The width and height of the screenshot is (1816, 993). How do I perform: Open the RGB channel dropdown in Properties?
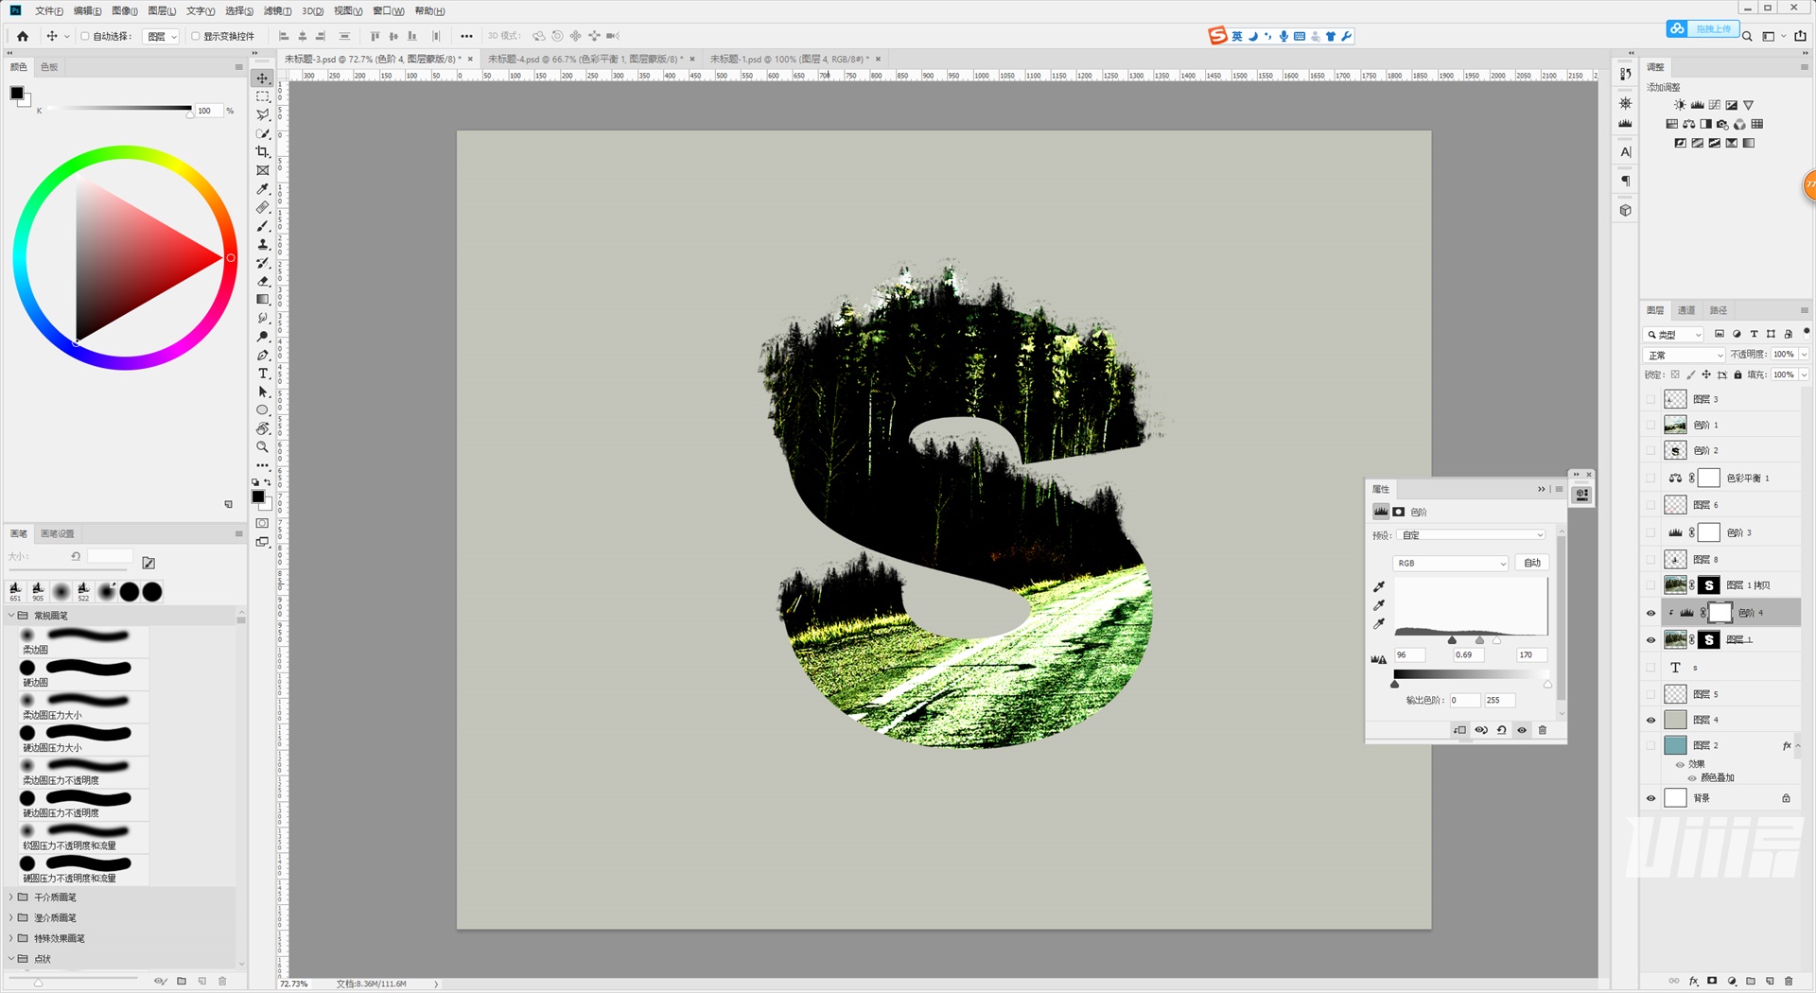point(1451,563)
